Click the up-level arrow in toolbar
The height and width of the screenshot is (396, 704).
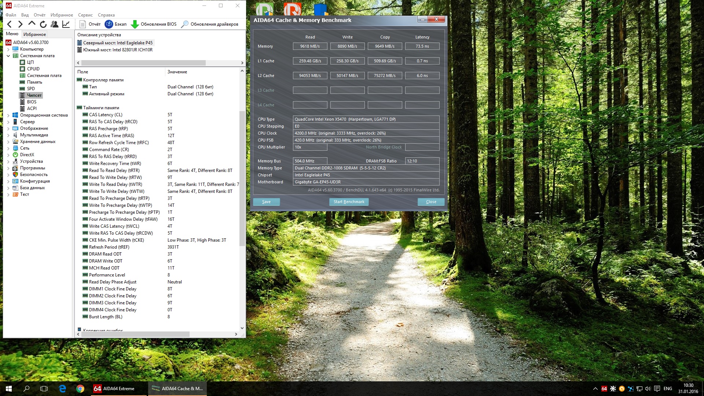[32, 24]
